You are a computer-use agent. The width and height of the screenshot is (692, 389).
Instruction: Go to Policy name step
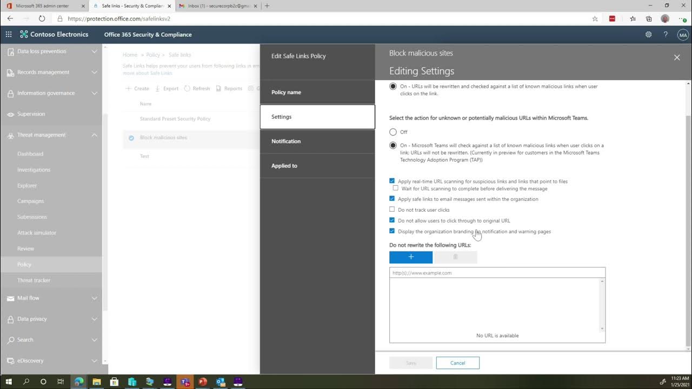click(317, 92)
